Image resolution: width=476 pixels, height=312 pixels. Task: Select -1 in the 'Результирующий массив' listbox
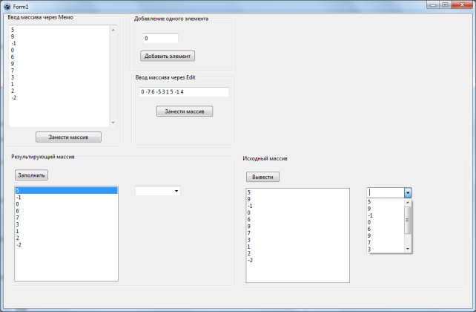66,198
